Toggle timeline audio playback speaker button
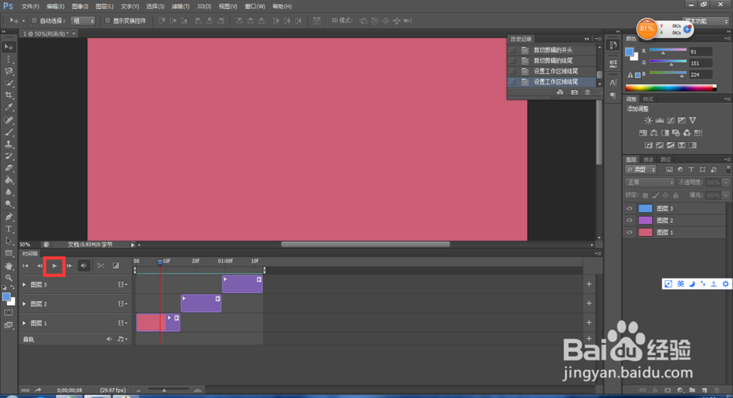Image resolution: width=733 pixels, height=398 pixels. 84,265
